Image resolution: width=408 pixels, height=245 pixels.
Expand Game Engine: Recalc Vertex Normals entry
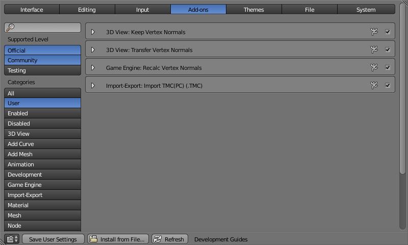tap(93, 68)
